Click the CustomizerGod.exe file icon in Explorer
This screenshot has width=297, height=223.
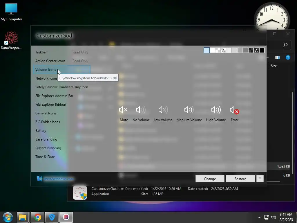pyautogui.click(x=80, y=193)
